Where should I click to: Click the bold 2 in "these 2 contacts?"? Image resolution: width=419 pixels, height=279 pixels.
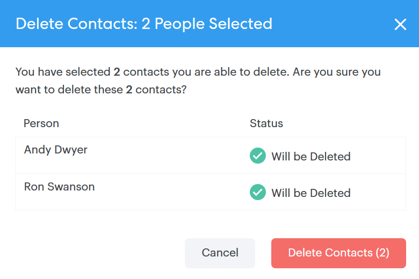click(129, 90)
